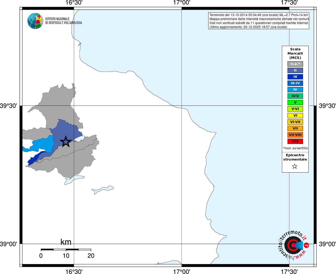Image resolution: width=336 pixels, height=274 pixels.
Task: Click the 'km' scale bar label
Action: click(x=66, y=242)
